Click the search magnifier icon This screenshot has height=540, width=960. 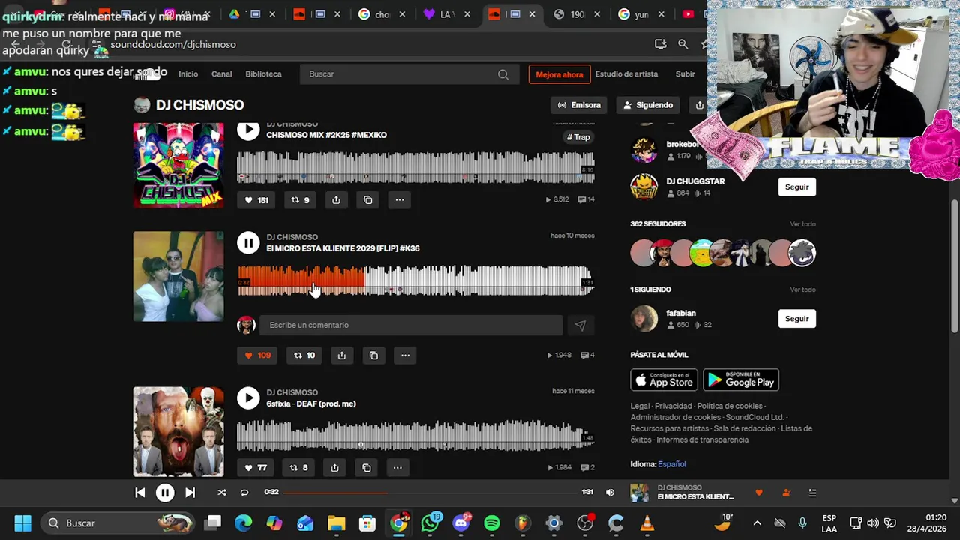tap(503, 74)
